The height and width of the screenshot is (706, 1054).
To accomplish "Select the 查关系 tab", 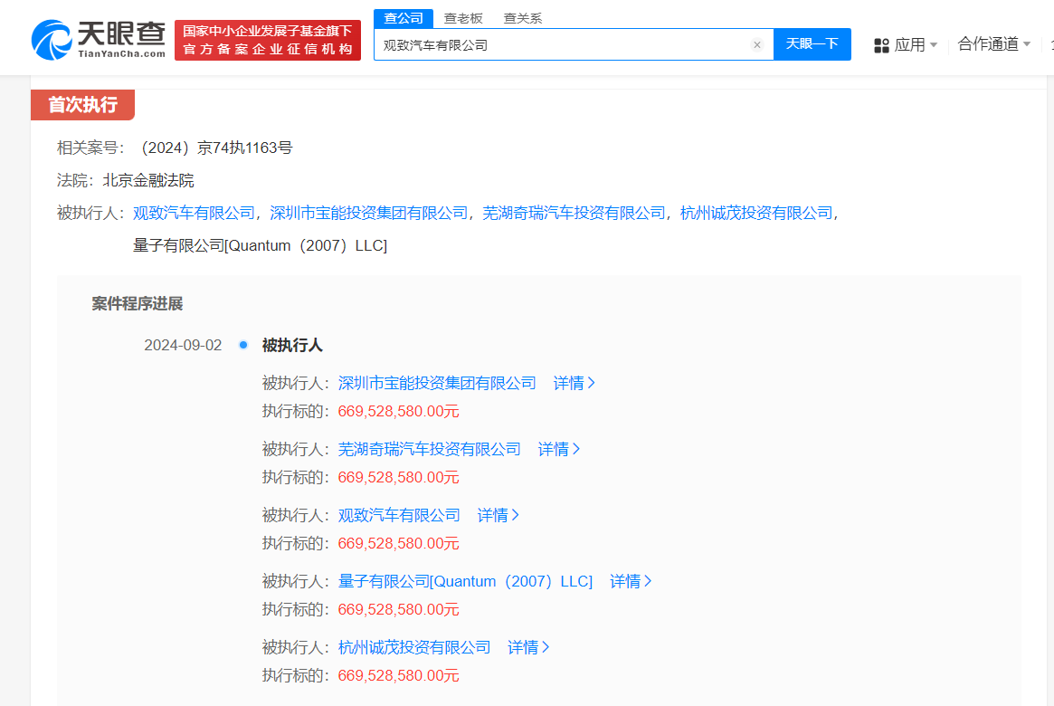I will point(523,18).
